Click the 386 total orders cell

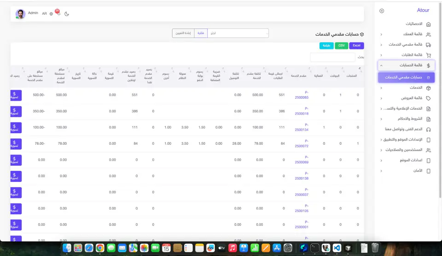(282, 111)
